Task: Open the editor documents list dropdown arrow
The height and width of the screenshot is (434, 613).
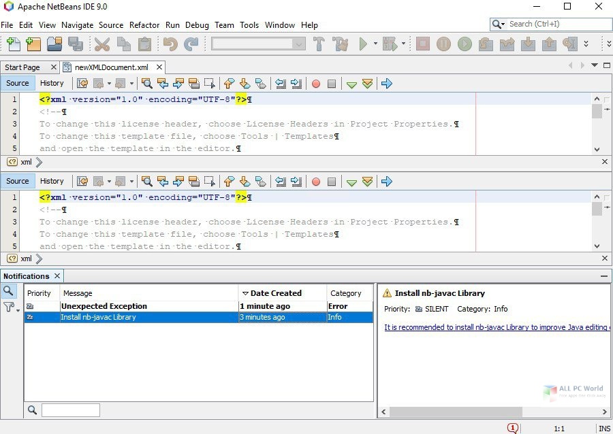Action: tap(594, 65)
